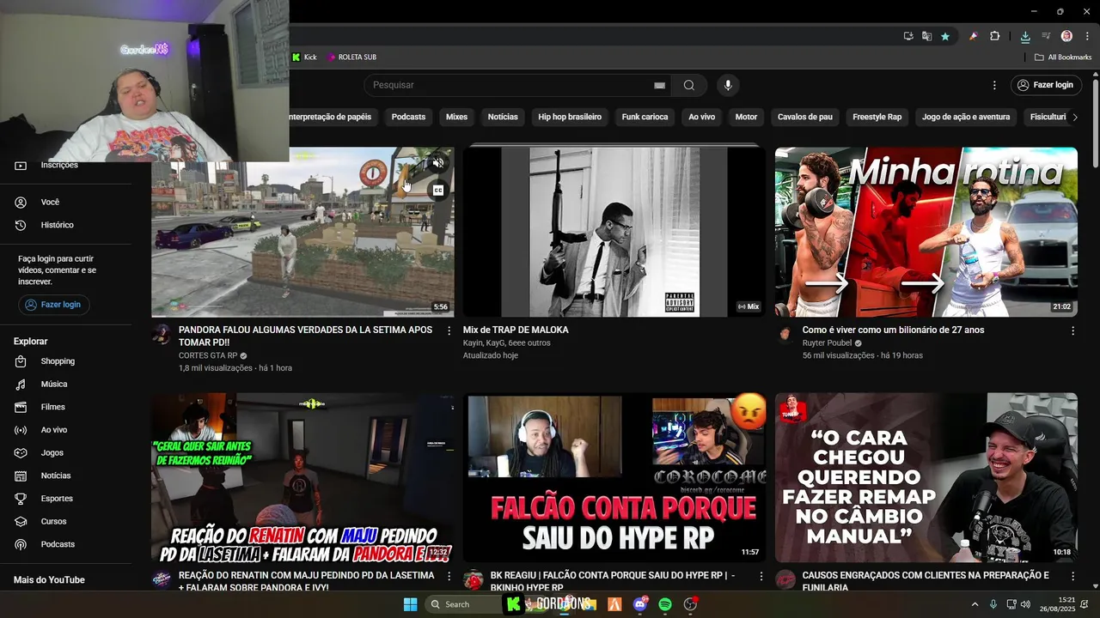Open the Ruyter Poubel channel link

[827, 342]
